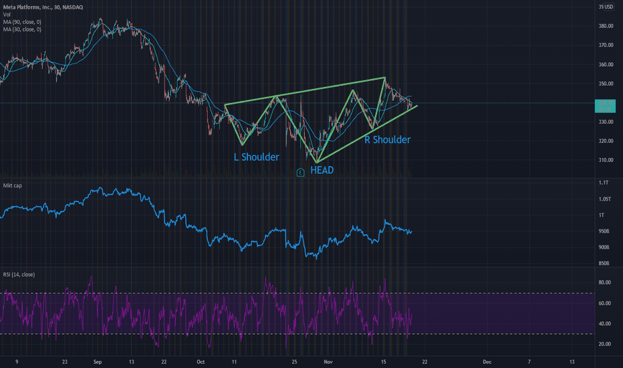Click the earnings E marker icon
Image resolution: width=623 pixels, height=368 pixels.
click(300, 172)
